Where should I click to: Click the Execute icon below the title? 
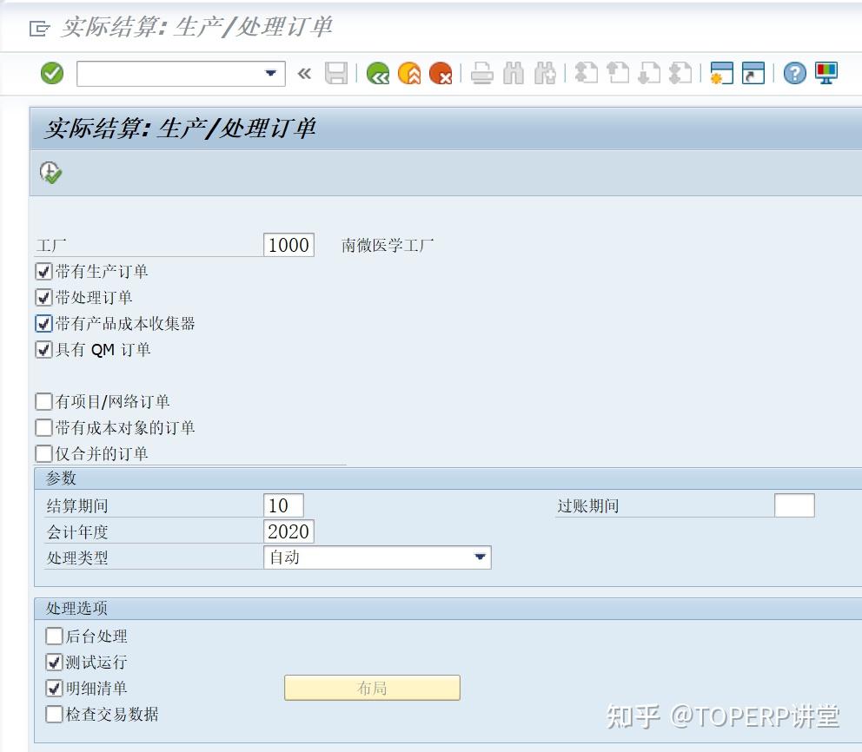[50, 172]
